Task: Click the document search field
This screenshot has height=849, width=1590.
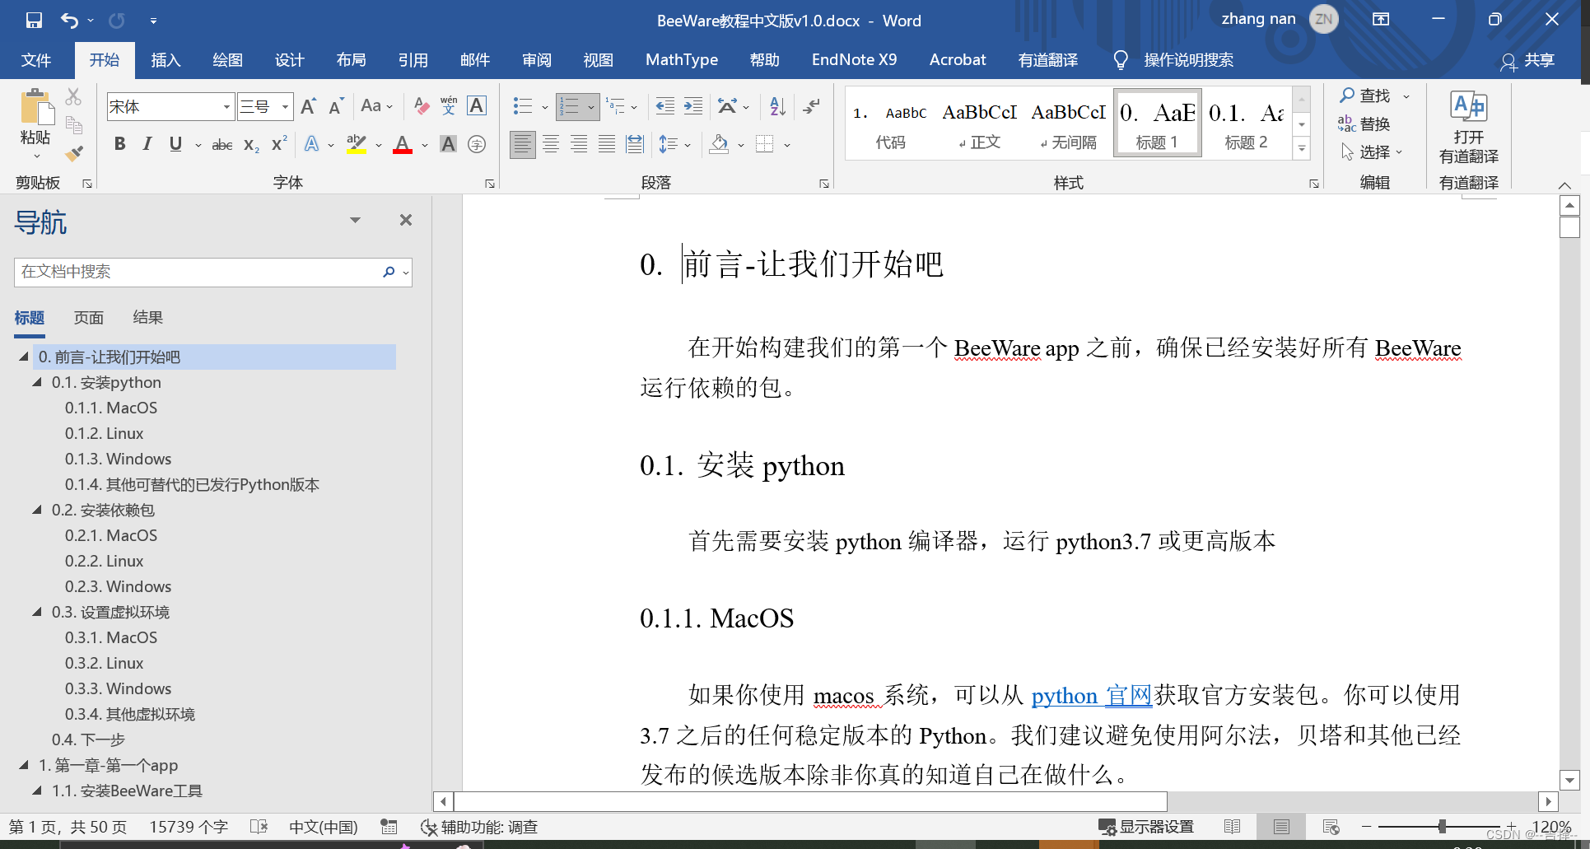Action: tap(198, 272)
